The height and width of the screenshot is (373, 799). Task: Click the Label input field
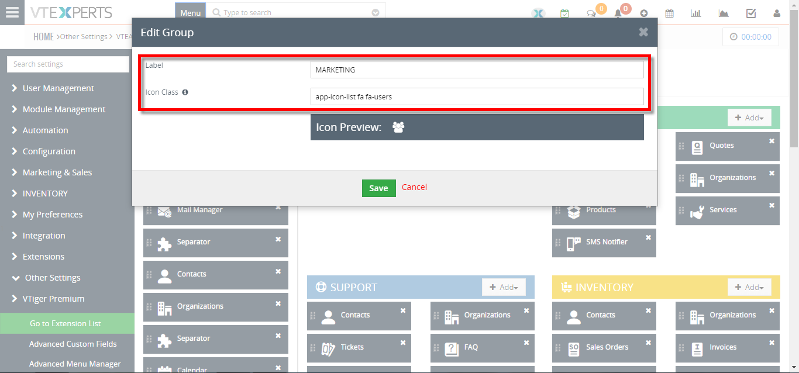pos(477,70)
